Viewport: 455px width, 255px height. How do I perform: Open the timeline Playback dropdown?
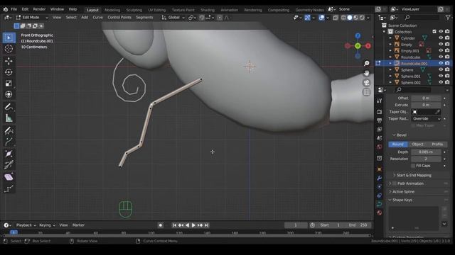tap(26, 225)
